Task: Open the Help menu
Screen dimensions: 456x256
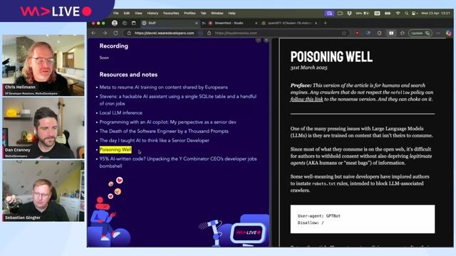Action: [x=232, y=14]
